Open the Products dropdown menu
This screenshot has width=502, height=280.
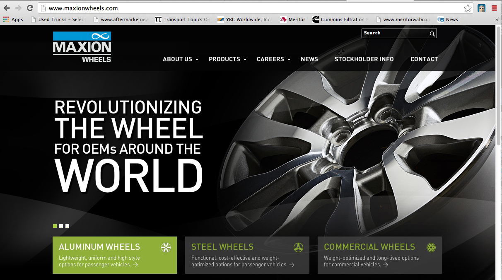[x=224, y=59]
